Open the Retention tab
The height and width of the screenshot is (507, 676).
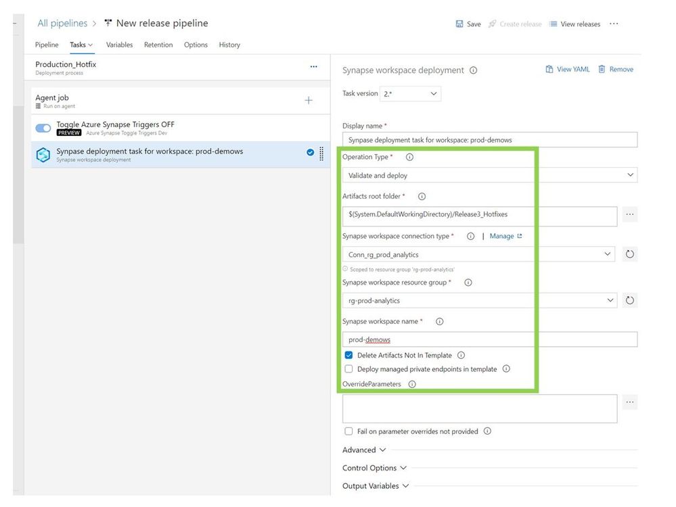[158, 45]
